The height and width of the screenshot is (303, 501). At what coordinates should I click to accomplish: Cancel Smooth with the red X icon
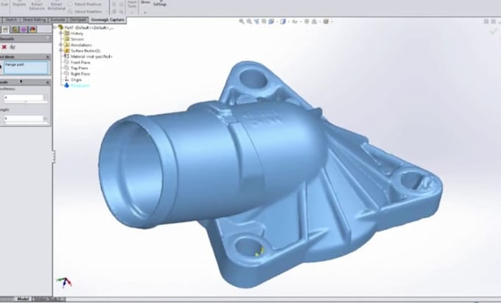pyautogui.click(x=4, y=47)
